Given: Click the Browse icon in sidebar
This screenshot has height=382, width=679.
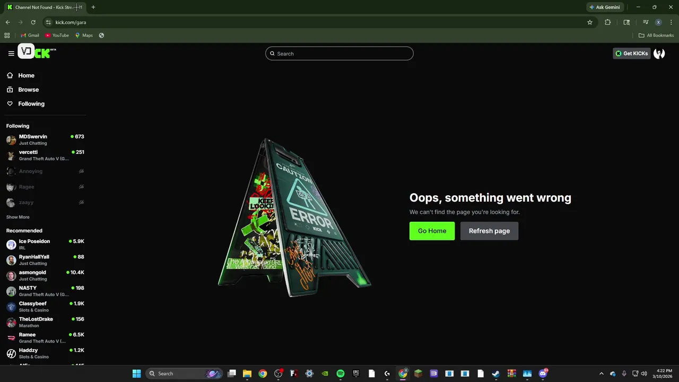Looking at the screenshot, I should [x=10, y=90].
